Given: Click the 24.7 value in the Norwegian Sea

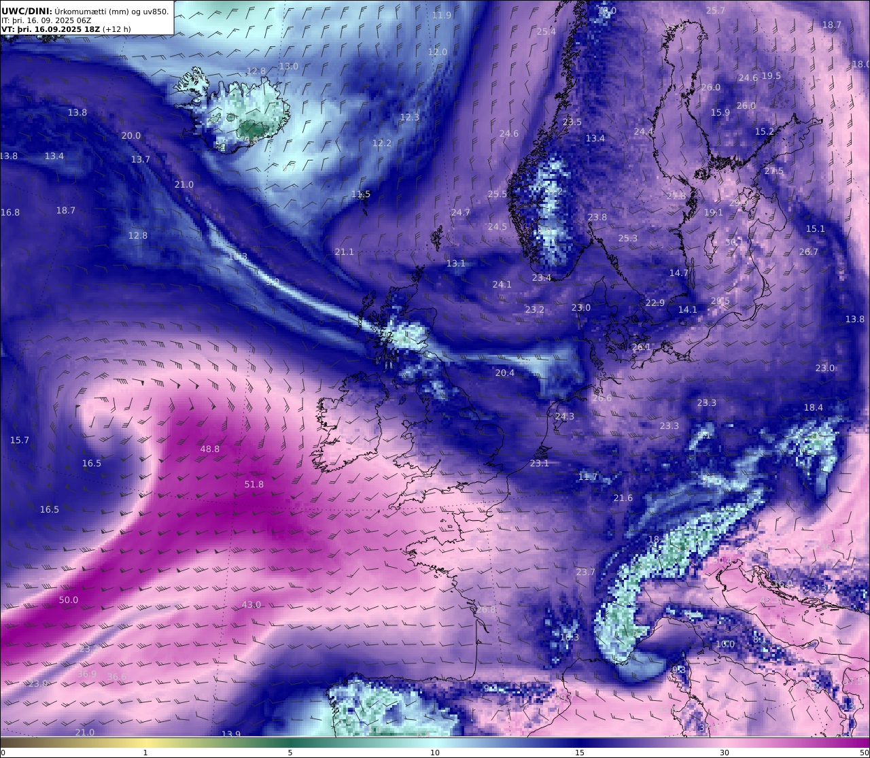Looking at the screenshot, I should coord(461,212).
